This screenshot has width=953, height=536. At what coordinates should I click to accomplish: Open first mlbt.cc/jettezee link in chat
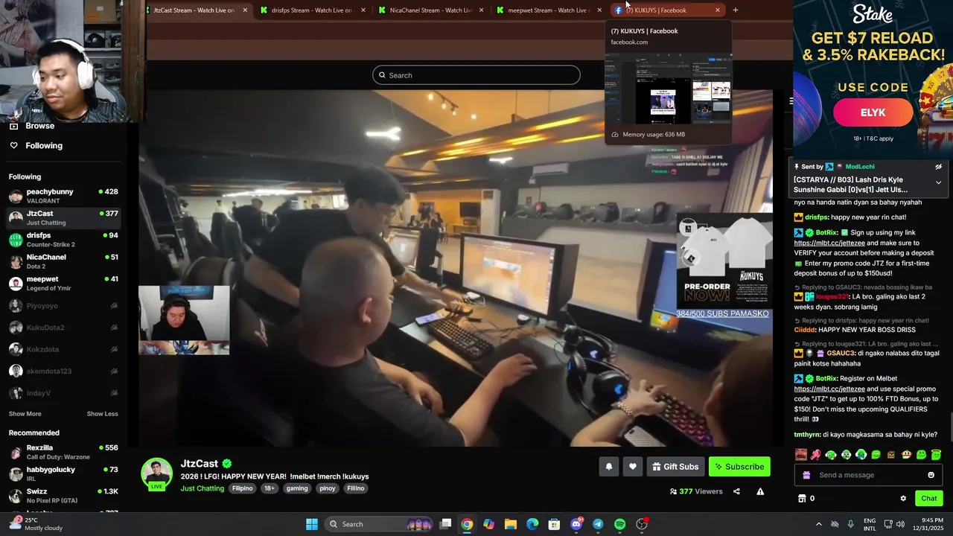click(829, 243)
